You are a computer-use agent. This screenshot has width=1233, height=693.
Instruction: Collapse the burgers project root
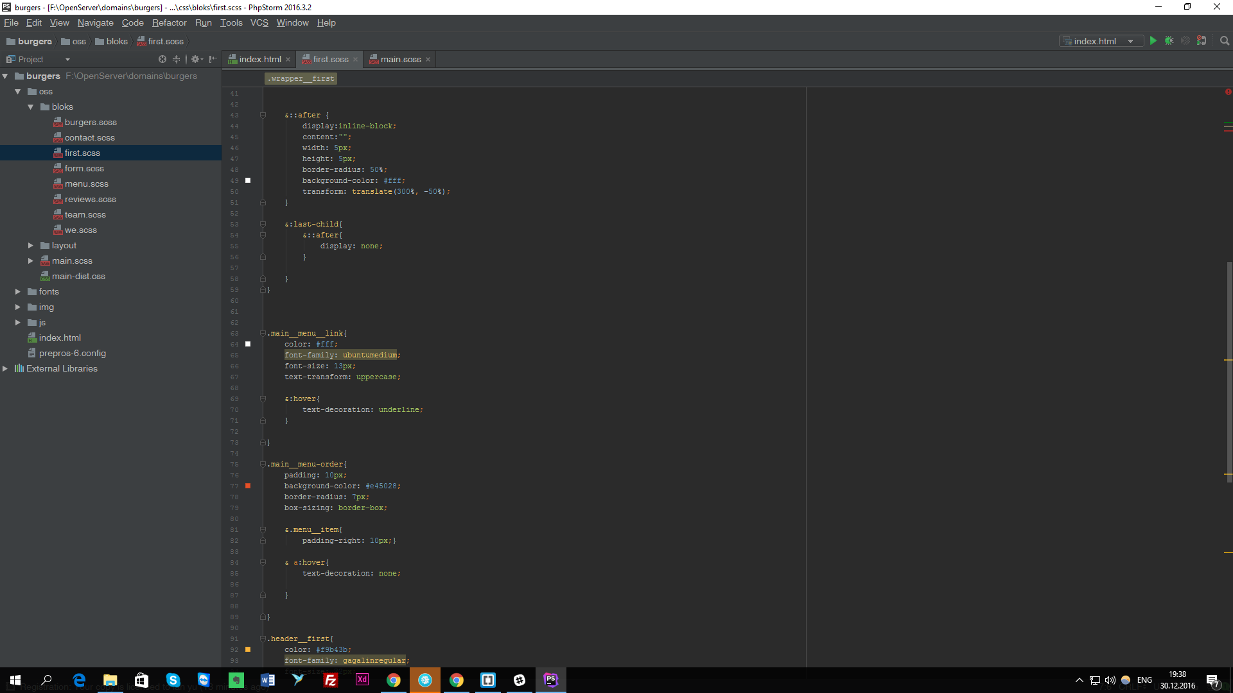click(x=5, y=76)
